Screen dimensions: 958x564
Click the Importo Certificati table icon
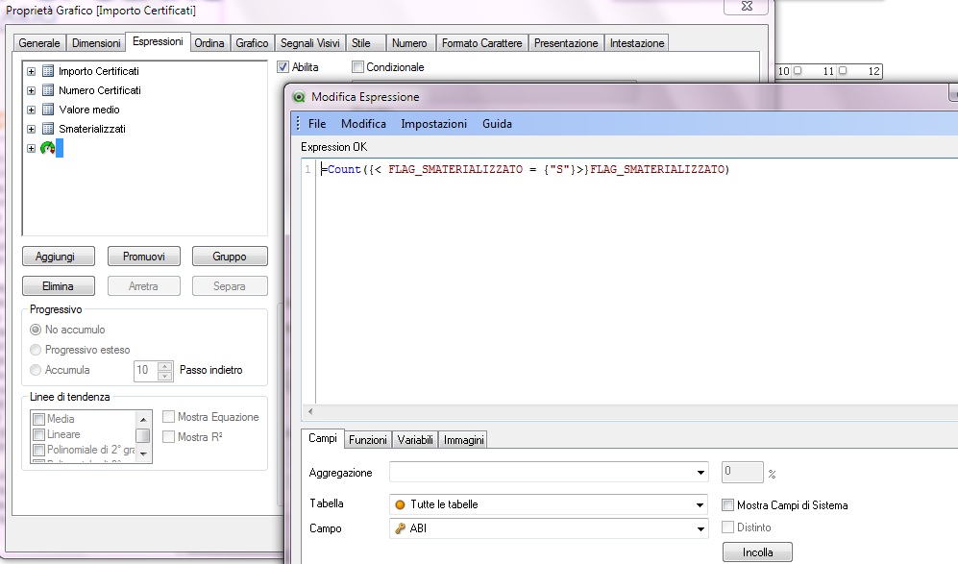click(47, 71)
